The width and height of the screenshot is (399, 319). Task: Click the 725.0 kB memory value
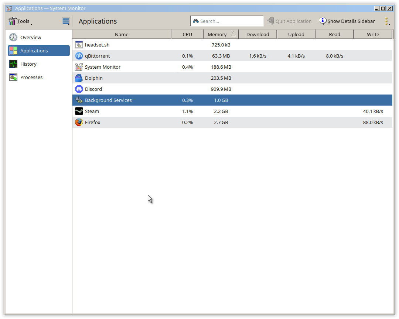click(x=221, y=45)
